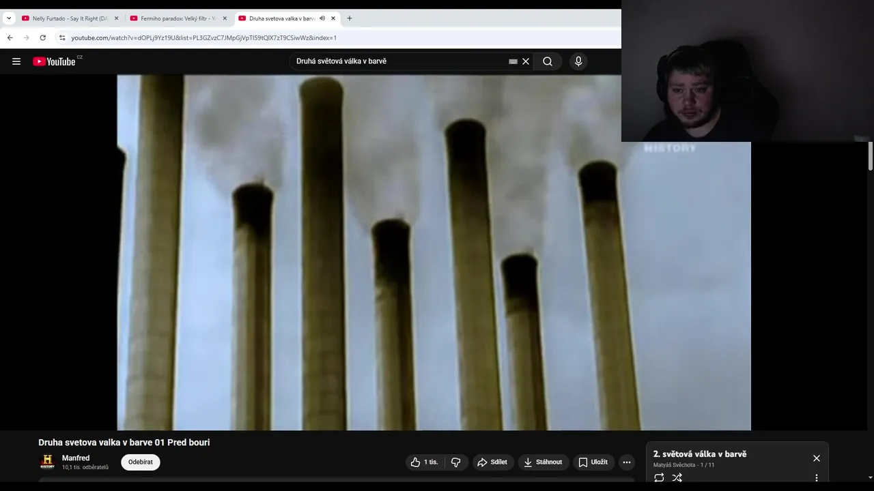Click the Stáhnout download button
Image resolution: width=874 pixels, height=491 pixels.
(x=543, y=462)
